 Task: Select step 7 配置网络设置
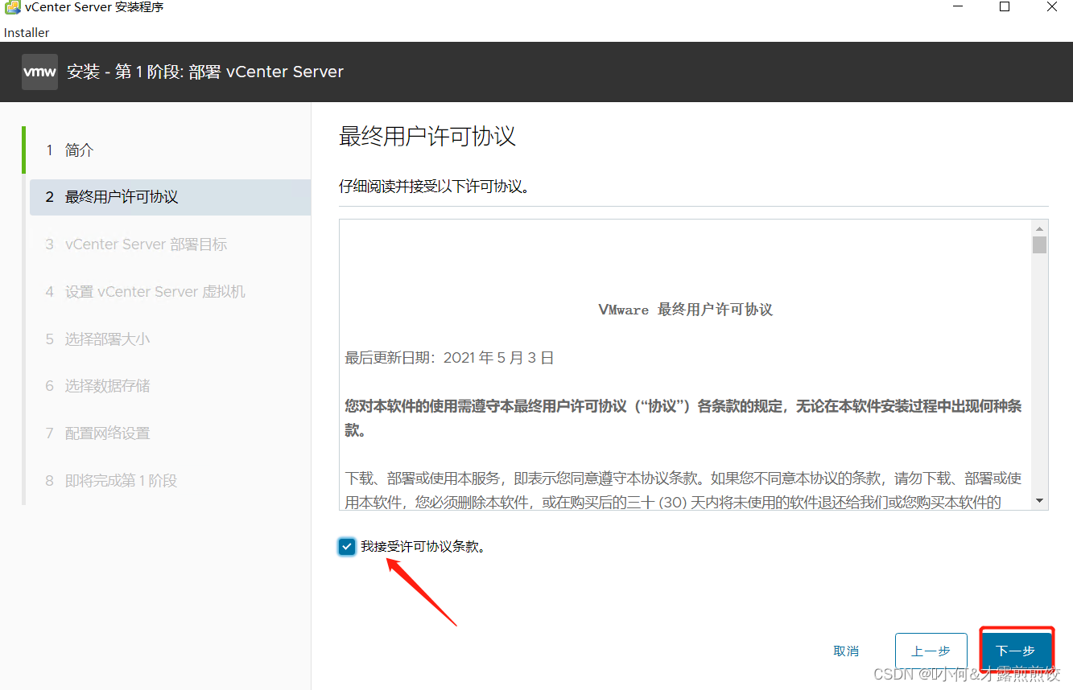click(x=170, y=433)
